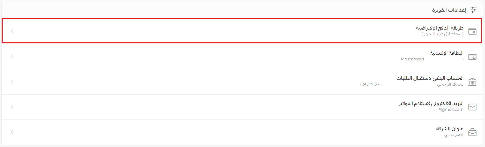485x147 pixels.
Task: Expand the البطاقة الإئتمانية row chevron
Action: [12, 56]
